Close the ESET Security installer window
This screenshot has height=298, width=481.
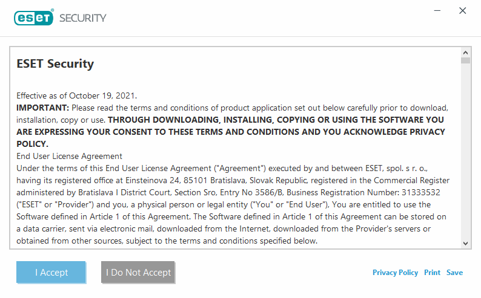click(463, 11)
